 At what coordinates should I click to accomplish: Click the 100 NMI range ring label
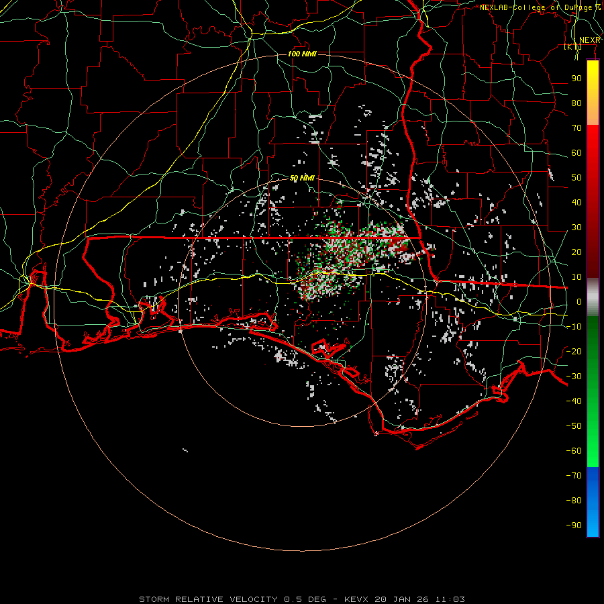303,54
